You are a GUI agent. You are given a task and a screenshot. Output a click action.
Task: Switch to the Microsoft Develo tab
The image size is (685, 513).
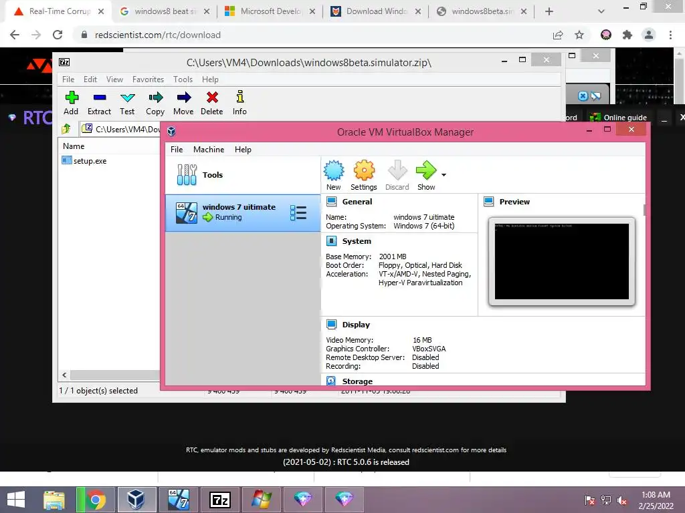click(270, 11)
